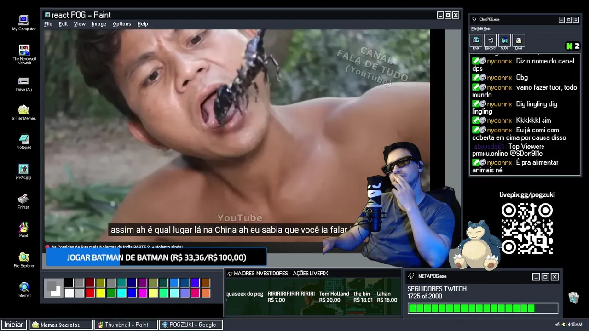Pick the bright yellow color swatch
Viewport: 589px width, 331px height.
coord(100,293)
